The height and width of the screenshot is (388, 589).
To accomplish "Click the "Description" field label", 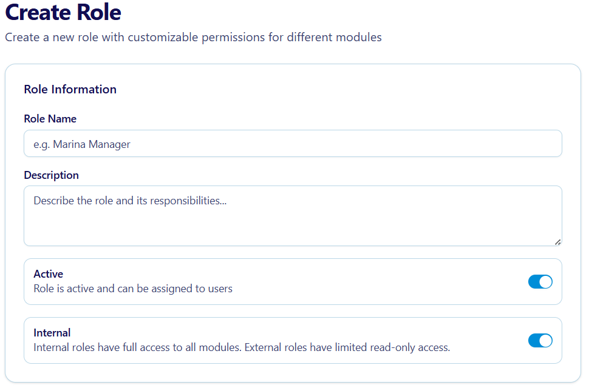I will [x=52, y=175].
